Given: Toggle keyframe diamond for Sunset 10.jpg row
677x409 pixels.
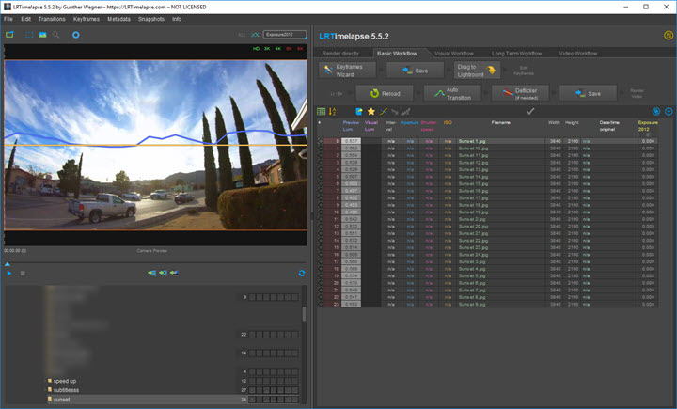Looking at the screenshot, I should pyautogui.click(x=322, y=149).
